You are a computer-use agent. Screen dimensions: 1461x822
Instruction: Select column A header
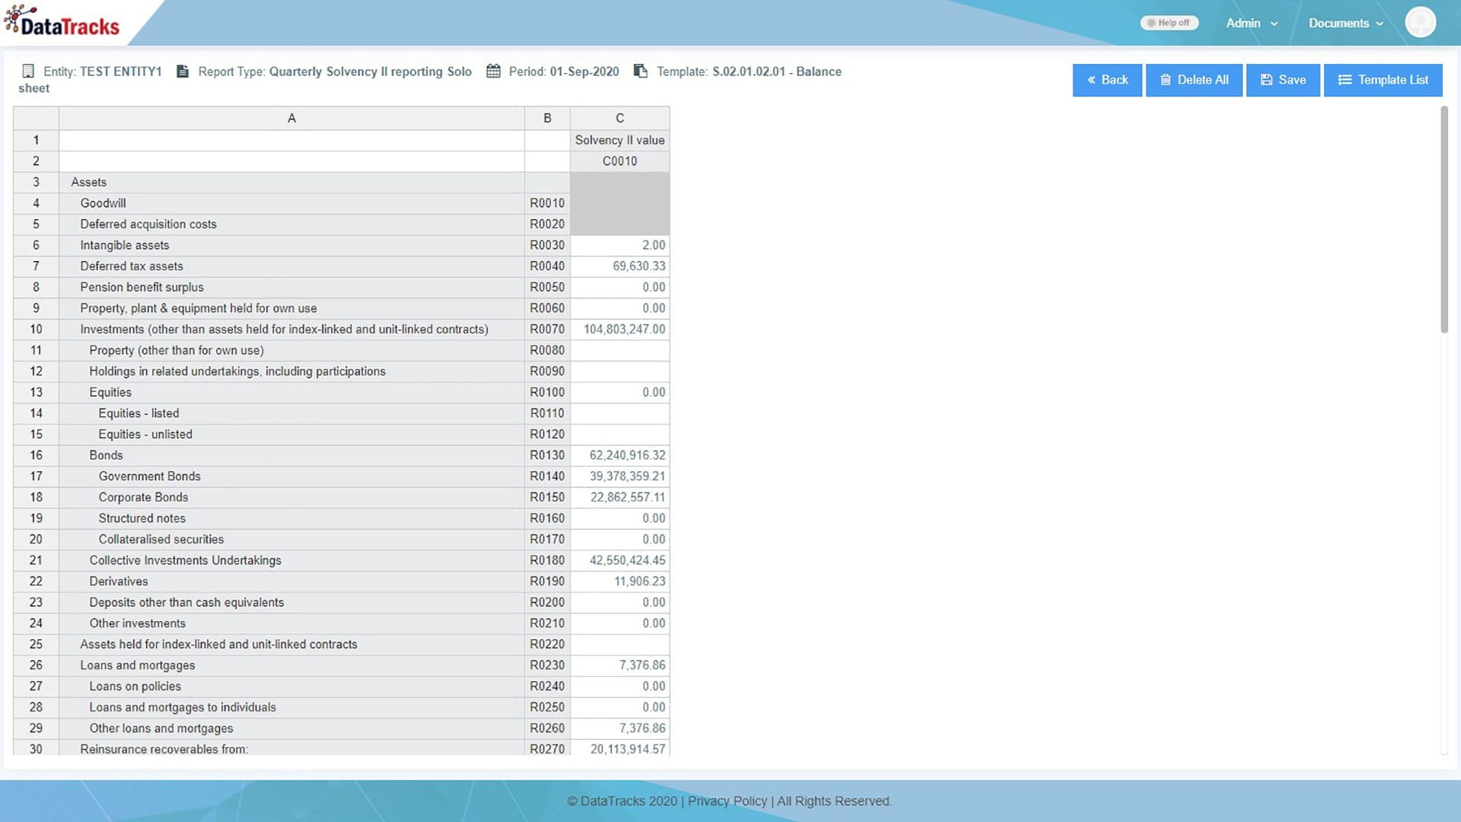coord(291,118)
